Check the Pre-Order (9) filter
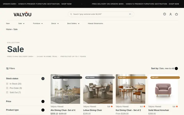The image size is (184, 115). (x=7, y=88)
